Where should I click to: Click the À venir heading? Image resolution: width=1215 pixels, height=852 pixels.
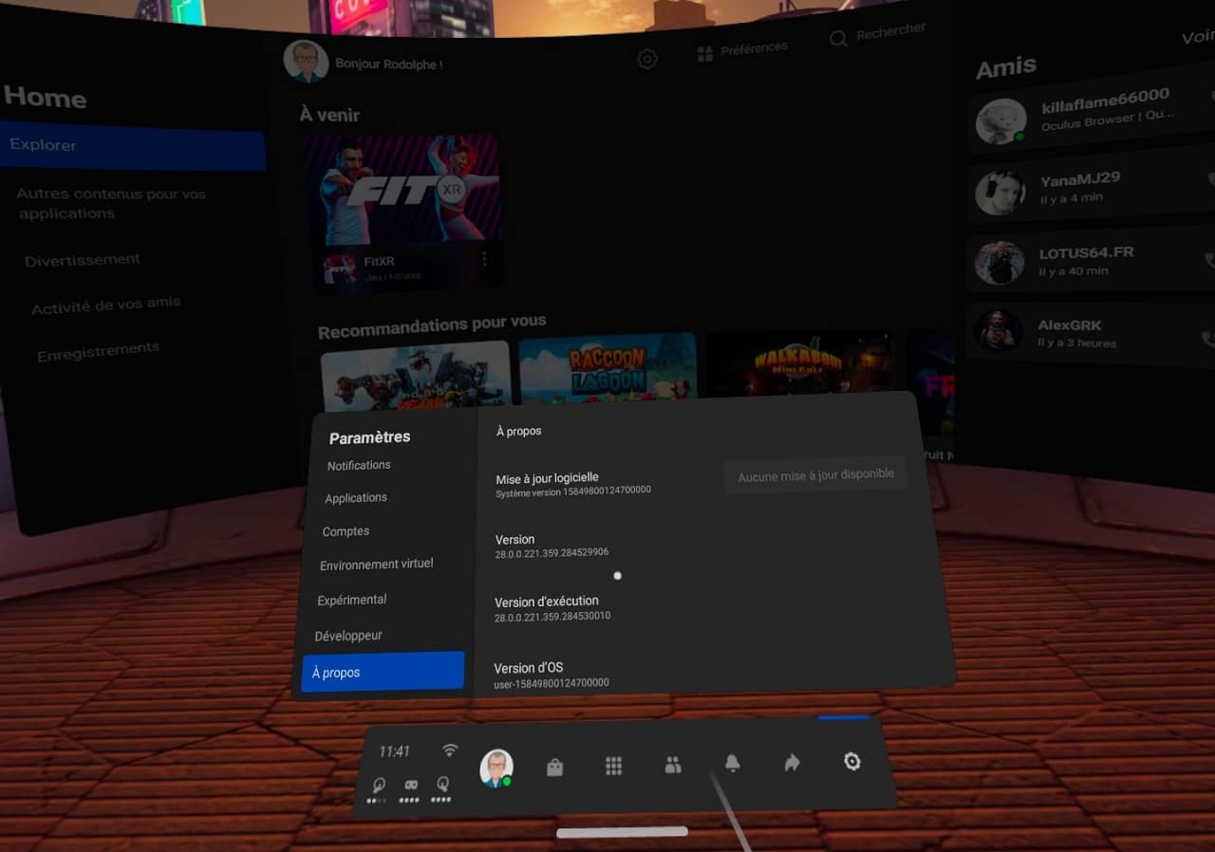tap(329, 115)
